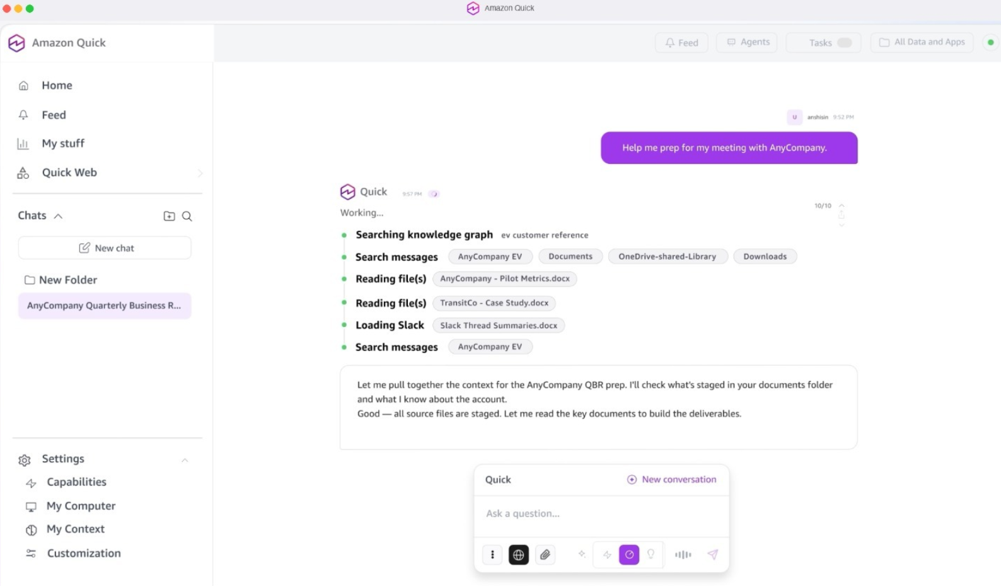Screen dimensions: 1001x586
Task: Open Home in the sidebar
Action: [57, 86]
